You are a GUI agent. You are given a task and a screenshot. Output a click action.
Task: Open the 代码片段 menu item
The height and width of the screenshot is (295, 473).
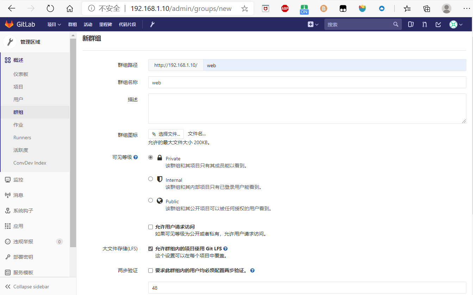coord(127,24)
